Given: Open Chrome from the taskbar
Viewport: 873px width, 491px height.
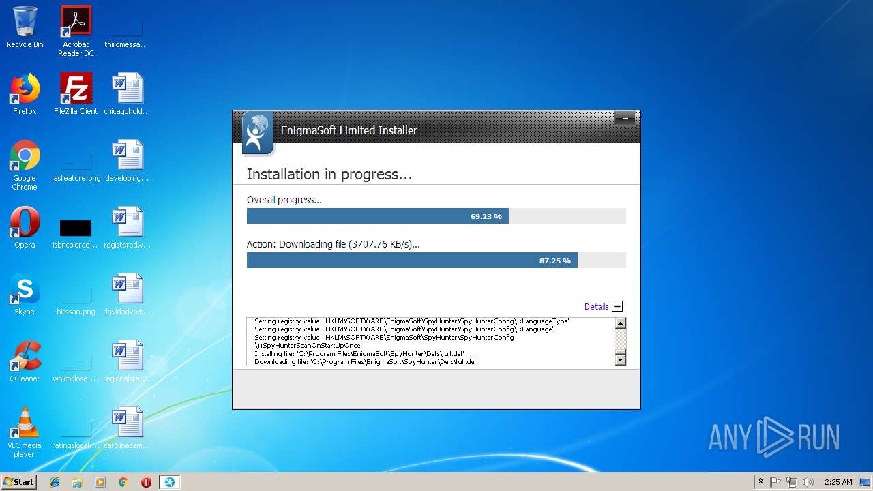Looking at the screenshot, I should click(123, 482).
